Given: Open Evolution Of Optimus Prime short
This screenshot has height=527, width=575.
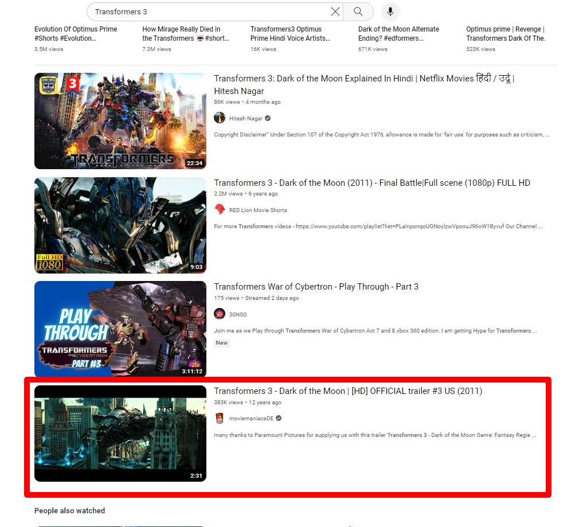Looking at the screenshot, I should coord(76,34).
